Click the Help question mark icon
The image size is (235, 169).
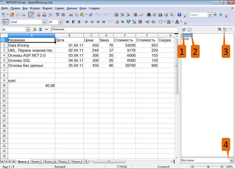point(179,15)
